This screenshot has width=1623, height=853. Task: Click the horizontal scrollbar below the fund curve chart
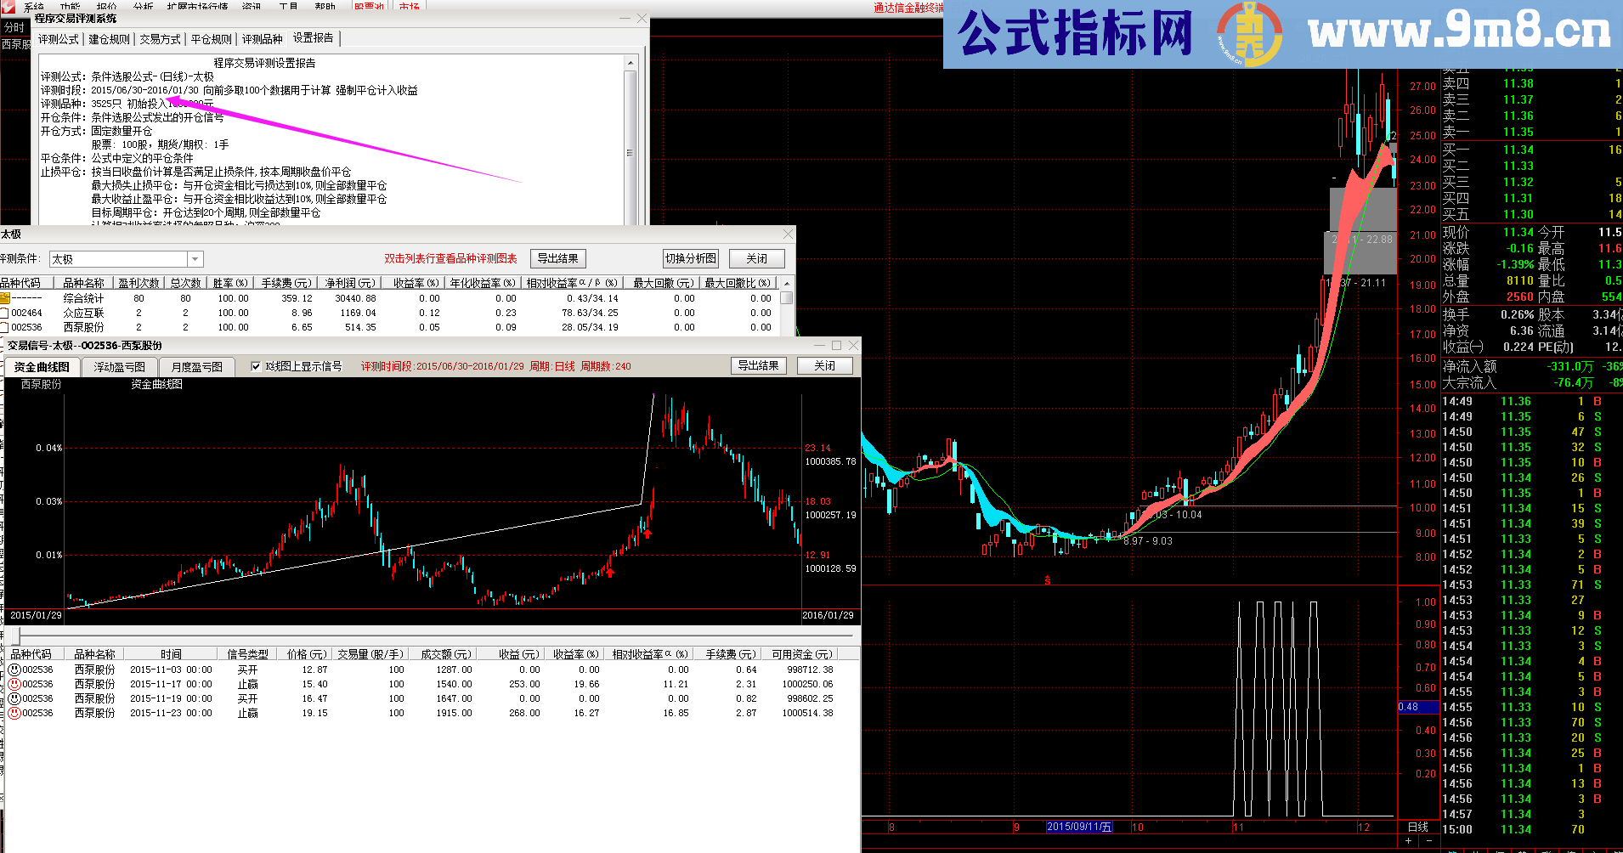(340, 635)
